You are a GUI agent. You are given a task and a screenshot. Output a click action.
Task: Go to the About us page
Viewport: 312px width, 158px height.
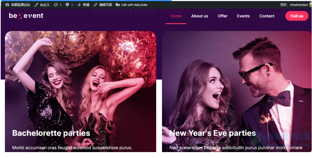[x=199, y=16]
